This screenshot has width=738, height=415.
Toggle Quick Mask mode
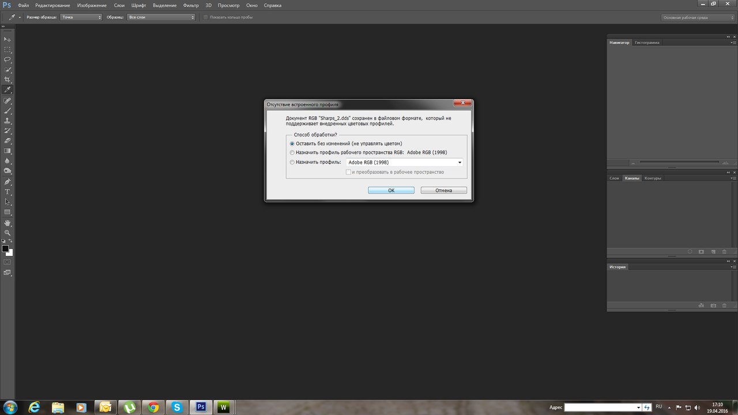pyautogui.click(x=7, y=262)
